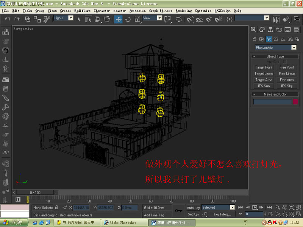Image resolution: width=303 pixels, height=227 pixels.
Task: Click the reactor Spring coil icon
Action: [x=5, y=89]
